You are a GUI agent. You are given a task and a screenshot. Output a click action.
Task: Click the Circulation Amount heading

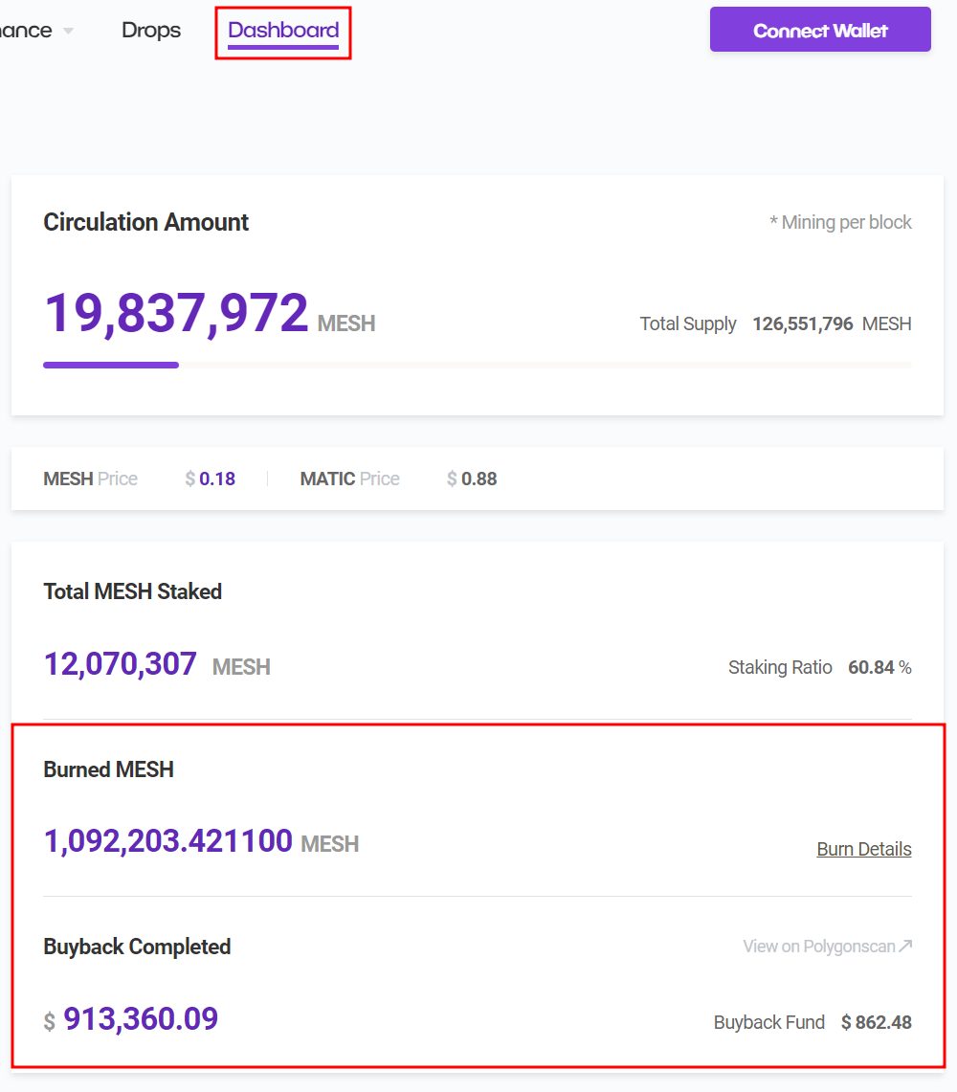(145, 222)
